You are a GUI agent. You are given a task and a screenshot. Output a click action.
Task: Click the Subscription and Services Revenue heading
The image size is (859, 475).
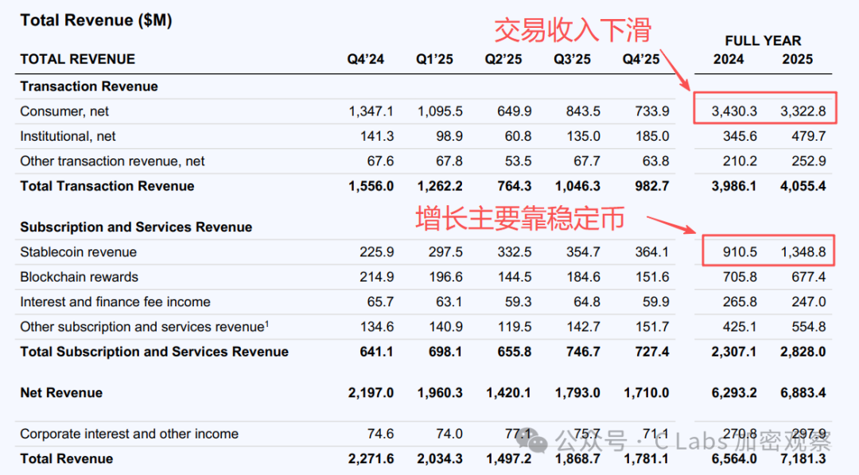point(136,227)
